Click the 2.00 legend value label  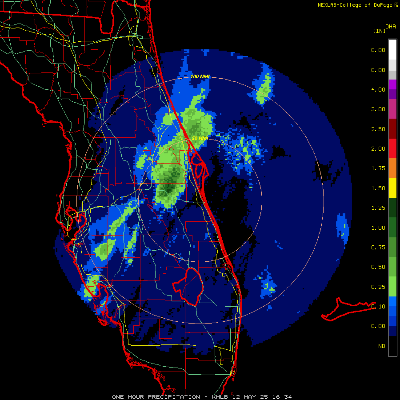point(378,149)
